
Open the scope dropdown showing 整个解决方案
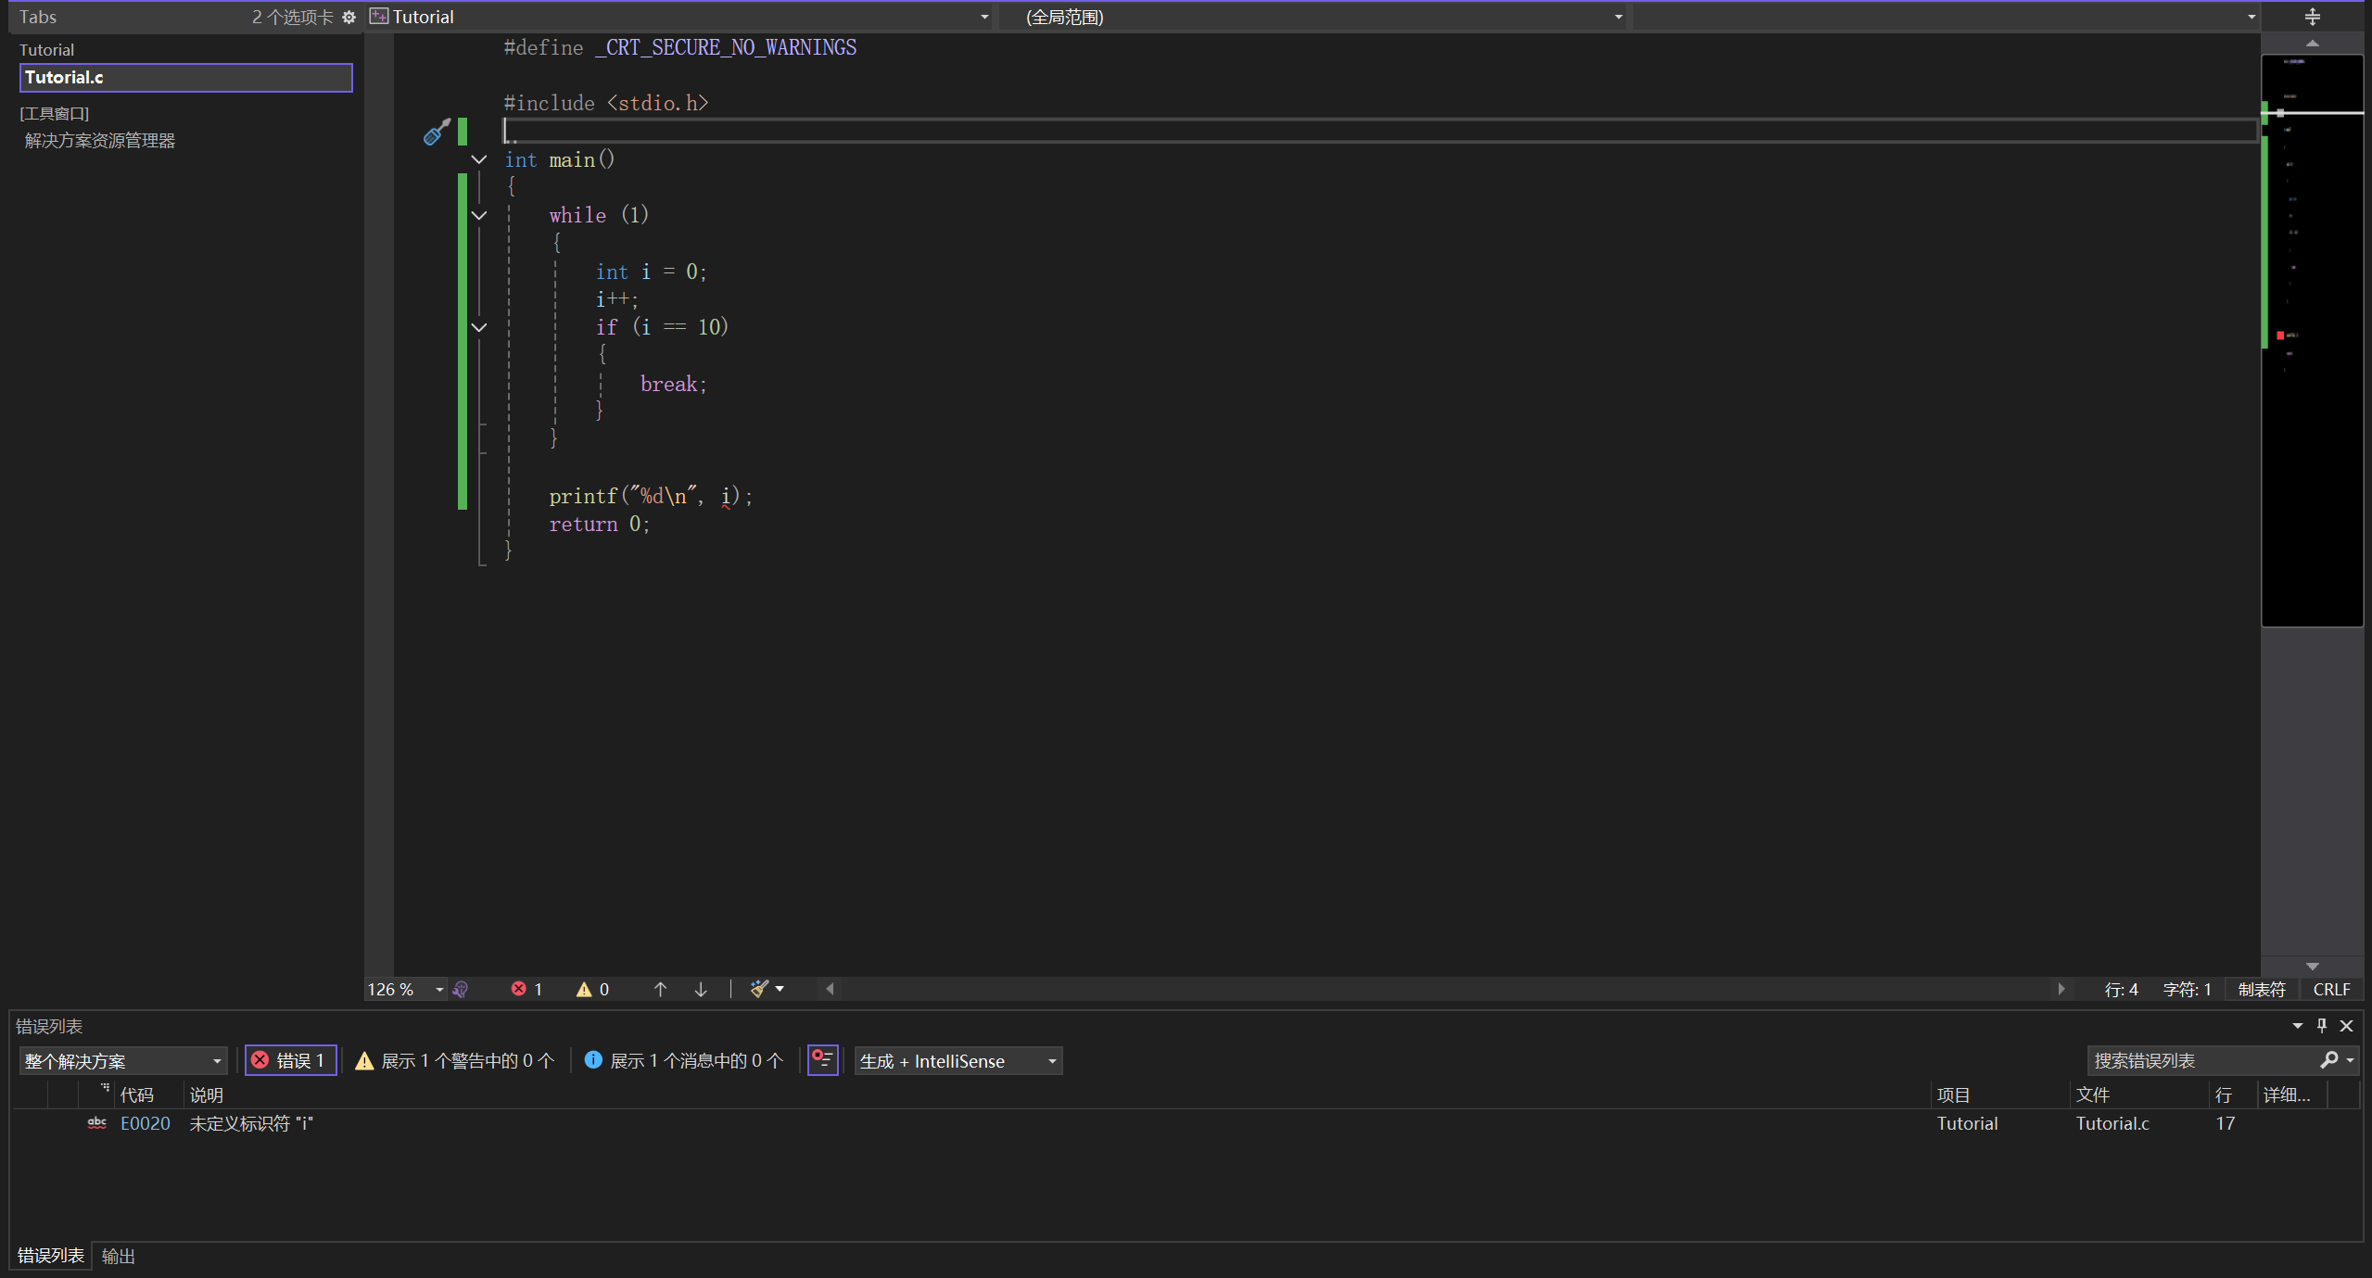click(123, 1060)
